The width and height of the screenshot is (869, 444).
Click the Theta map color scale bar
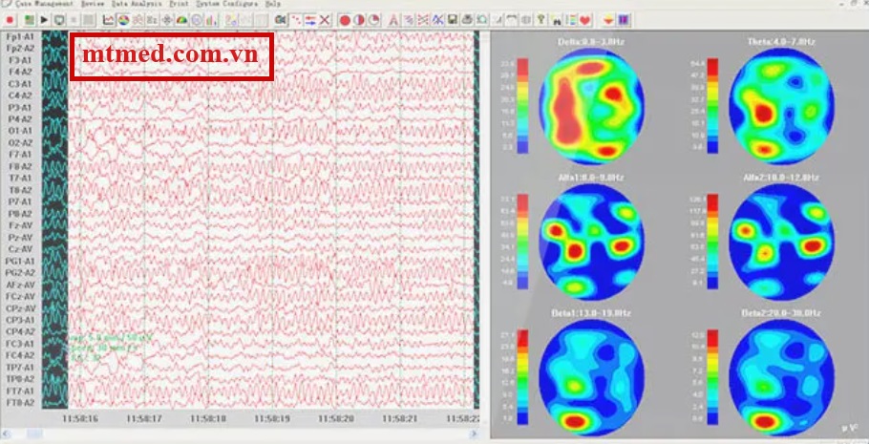click(712, 105)
